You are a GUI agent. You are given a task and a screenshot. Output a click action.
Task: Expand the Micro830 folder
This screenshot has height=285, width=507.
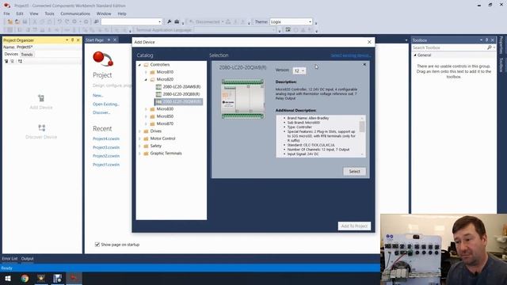click(x=146, y=109)
